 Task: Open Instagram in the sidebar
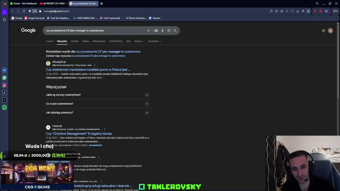5,85
